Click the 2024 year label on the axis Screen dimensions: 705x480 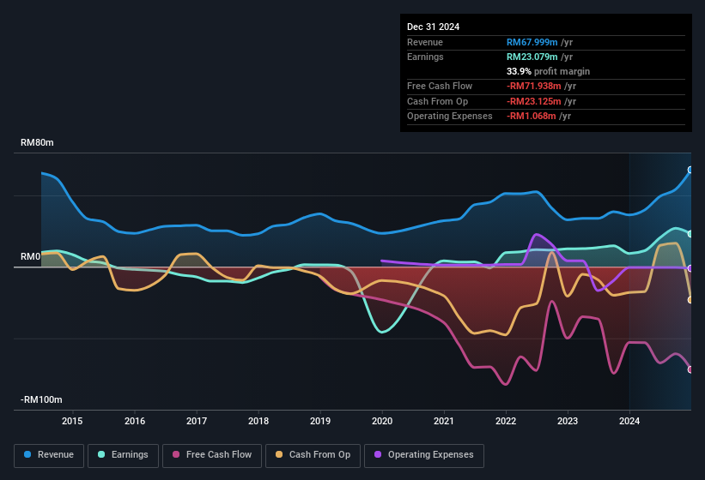click(x=629, y=421)
